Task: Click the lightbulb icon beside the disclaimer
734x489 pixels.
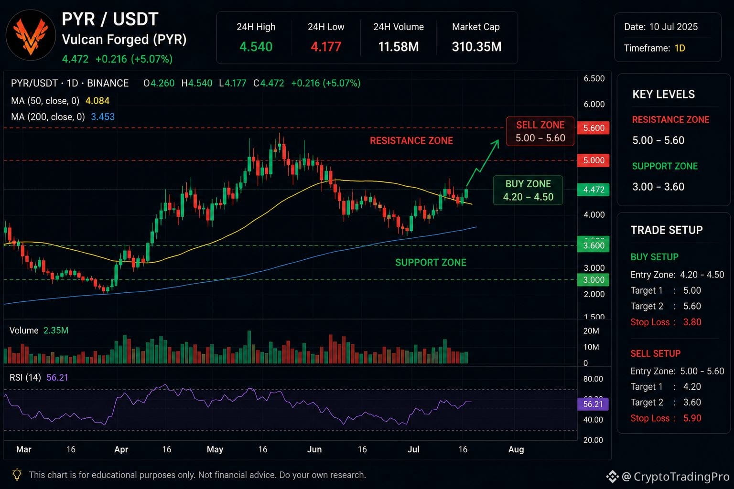Action: tap(17, 475)
